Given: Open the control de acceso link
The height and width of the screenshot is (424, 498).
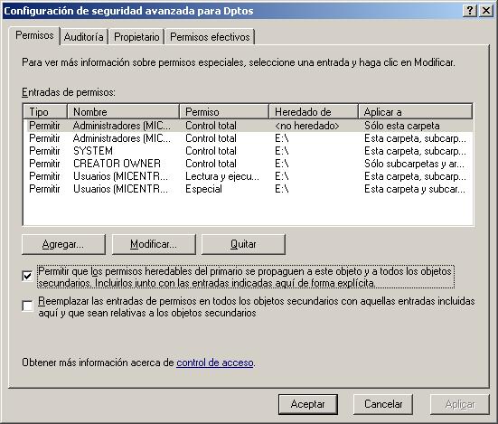Looking at the screenshot, I should coord(215,363).
